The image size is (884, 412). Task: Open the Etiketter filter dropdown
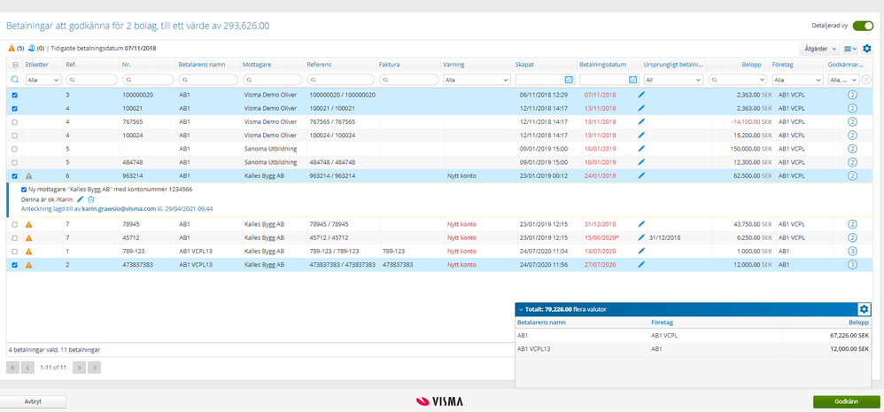point(43,80)
